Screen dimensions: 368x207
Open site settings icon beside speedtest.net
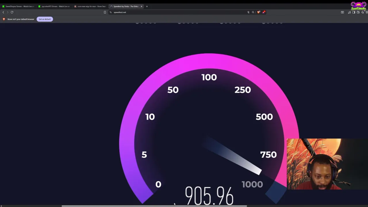111,12
